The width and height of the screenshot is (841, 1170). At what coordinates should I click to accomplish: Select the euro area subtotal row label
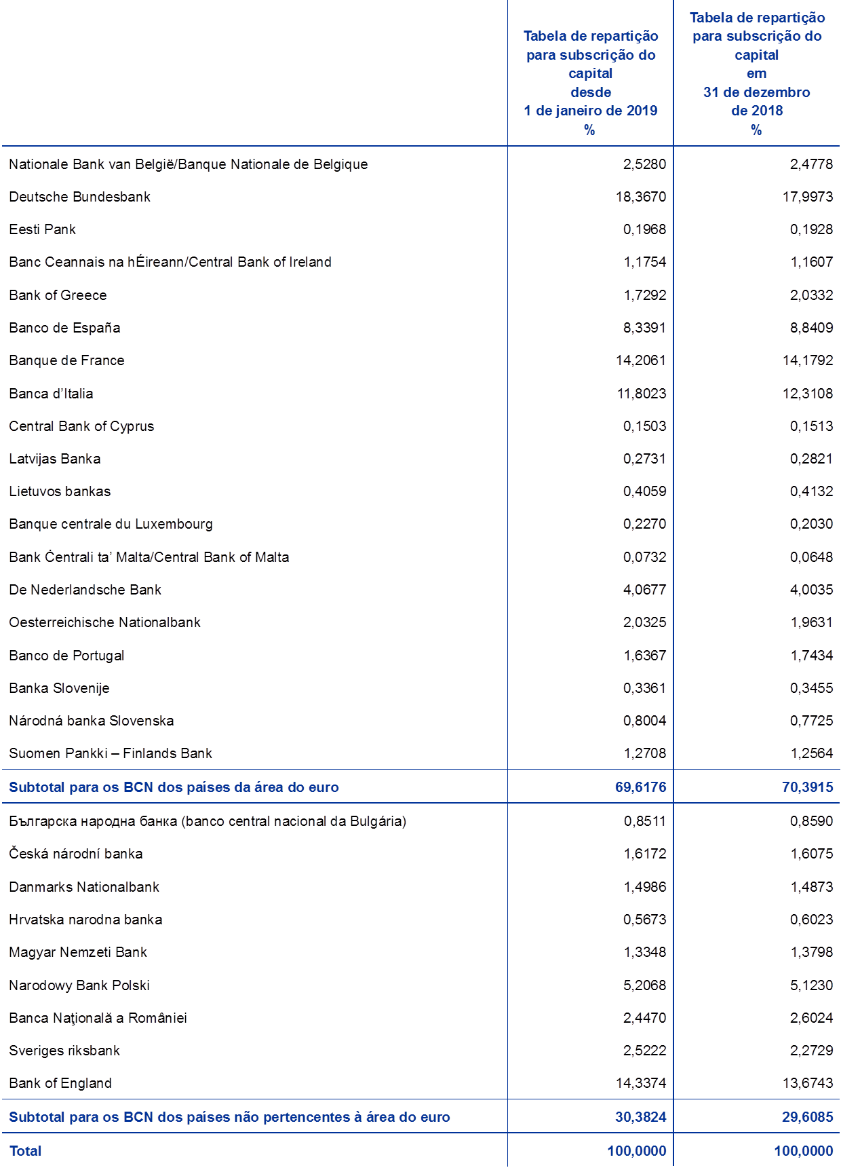point(174,787)
